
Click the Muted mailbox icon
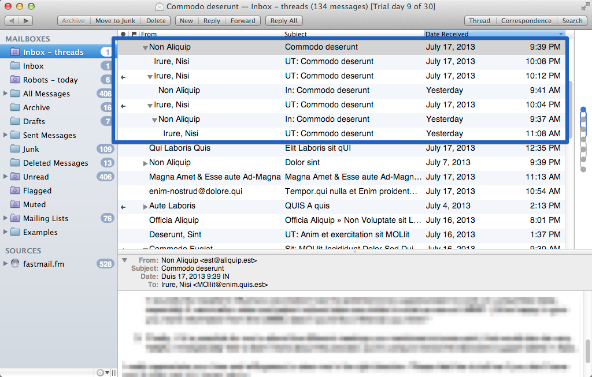(x=15, y=204)
